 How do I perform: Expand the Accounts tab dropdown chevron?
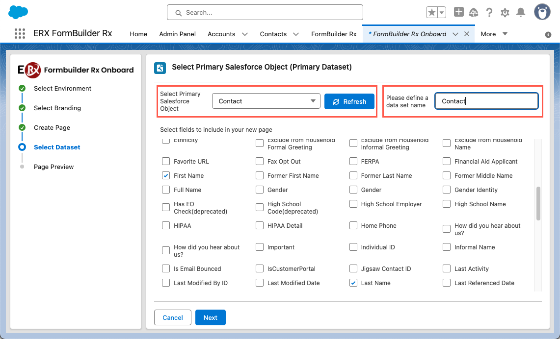click(245, 34)
